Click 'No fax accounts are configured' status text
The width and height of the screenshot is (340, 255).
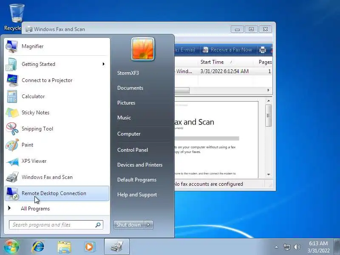[209, 184]
